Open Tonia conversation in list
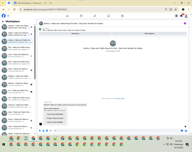This screenshot has height=152, width=192. pyautogui.click(x=17, y=70)
